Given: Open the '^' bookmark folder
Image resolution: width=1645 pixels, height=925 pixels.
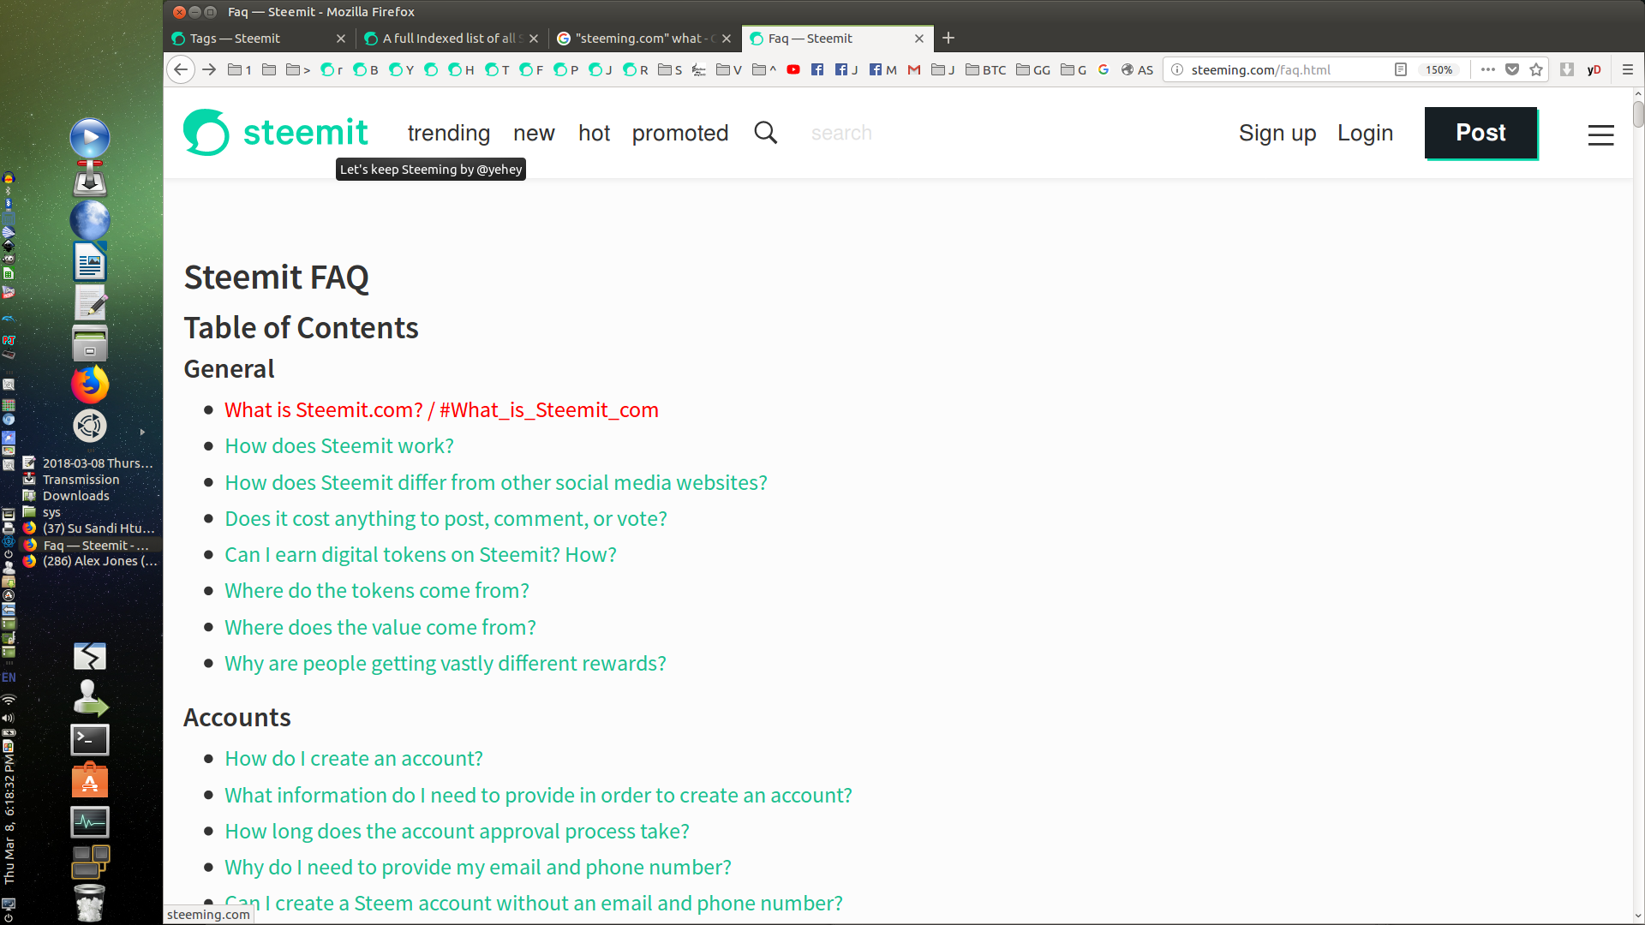Looking at the screenshot, I should point(764,69).
